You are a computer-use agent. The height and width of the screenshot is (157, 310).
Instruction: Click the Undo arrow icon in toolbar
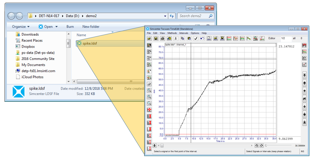tap(202, 39)
